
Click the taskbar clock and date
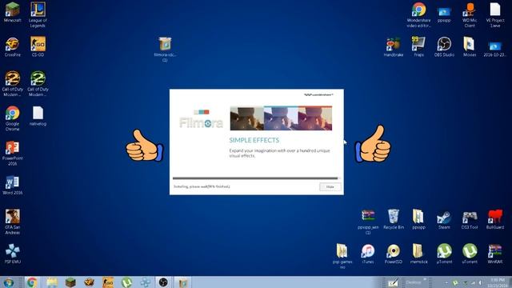[x=498, y=282]
